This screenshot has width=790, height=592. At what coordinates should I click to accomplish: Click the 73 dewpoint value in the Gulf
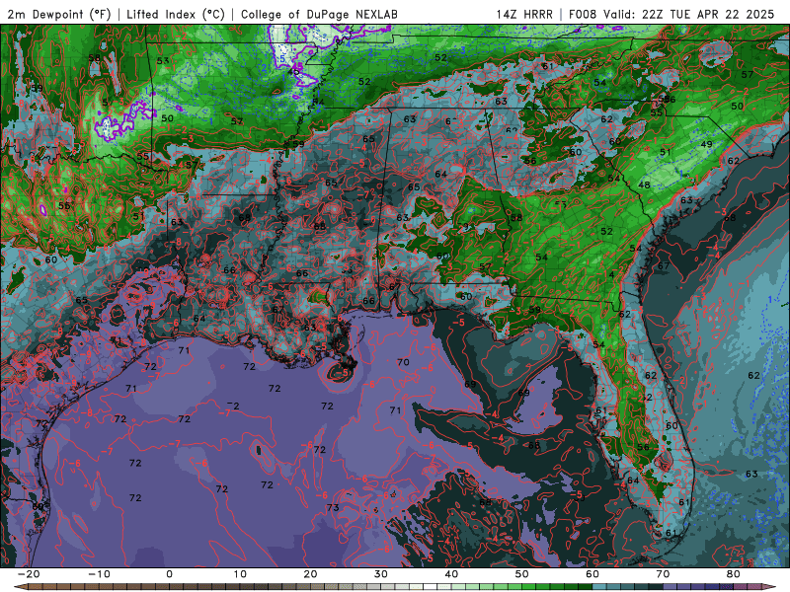(333, 507)
